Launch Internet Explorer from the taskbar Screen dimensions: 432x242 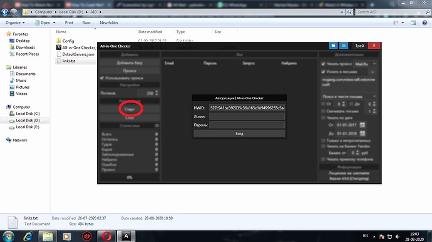point(28,236)
